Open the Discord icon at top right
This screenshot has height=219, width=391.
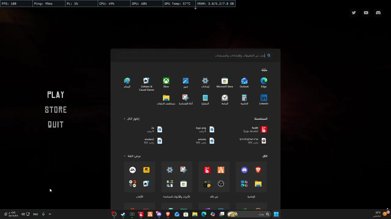click(x=378, y=13)
